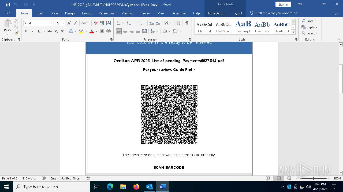Click the Windows taskbar search box

pos(51,187)
